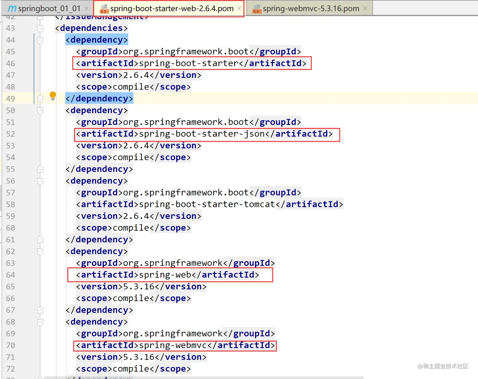
Task: Select the spring-boot-starter-web-2.6.4.pom tab
Action: click(x=172, y=9)
